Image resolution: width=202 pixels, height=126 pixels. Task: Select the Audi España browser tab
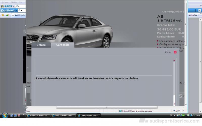18,15
